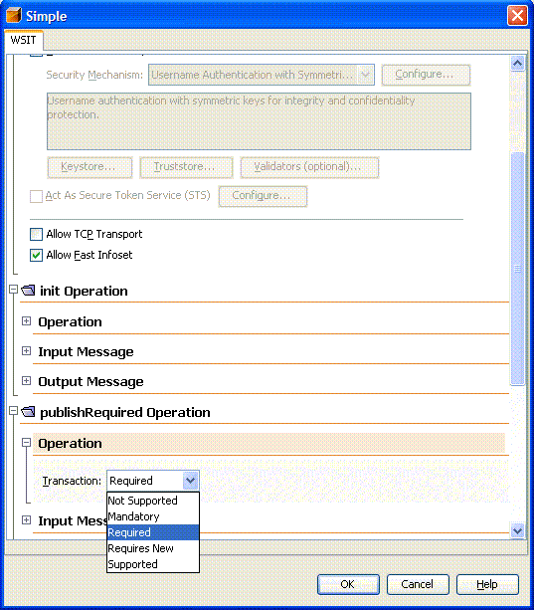This screenshot has width=535, height=610.
Task: Choose Required in the transaction list
Action: 153,532
